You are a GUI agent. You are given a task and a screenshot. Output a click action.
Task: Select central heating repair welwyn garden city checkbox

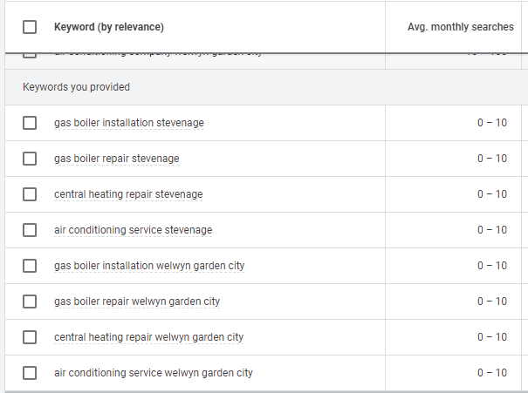(x=30, y=337)
